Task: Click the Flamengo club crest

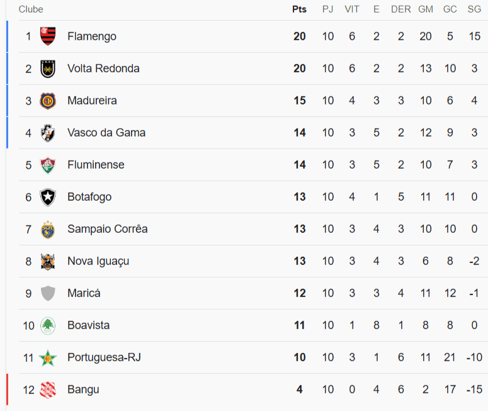Action: pyautogui.click(x=48, y=36)
